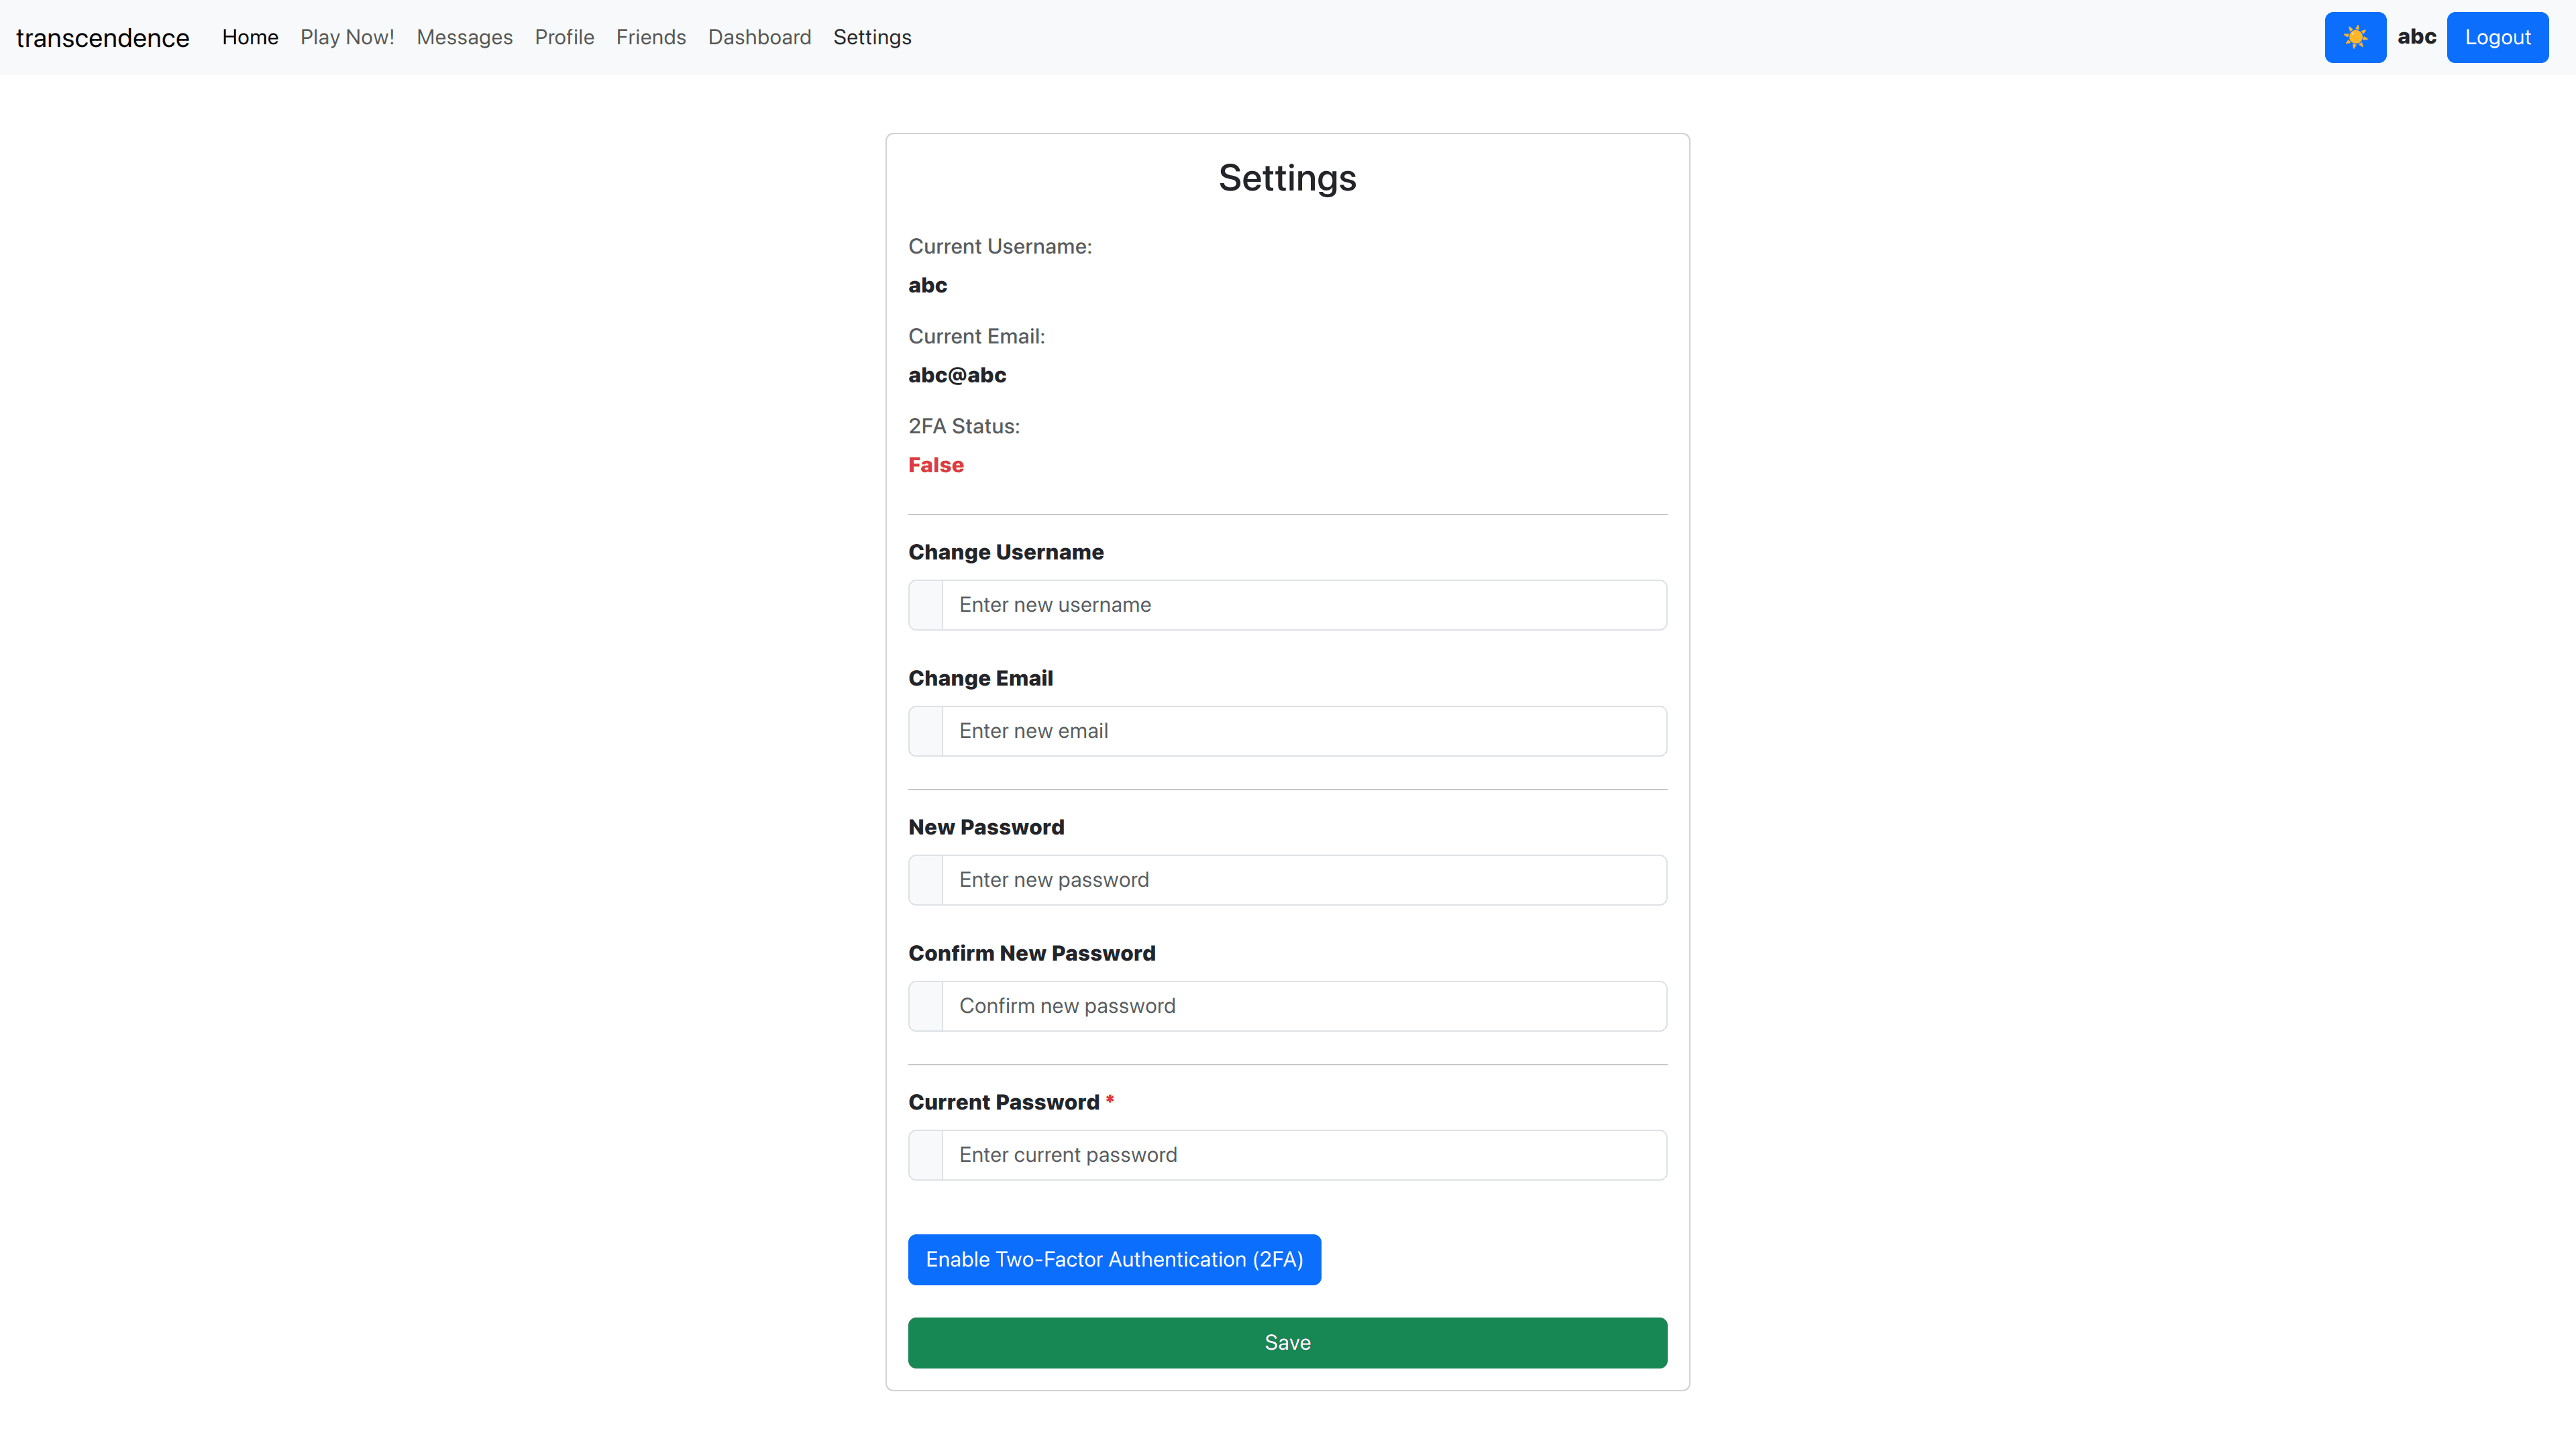The height and width of the screenshot is (1449, 2576).
Task: Click the icon box beside current password field
Action: tap(925, 1155)
